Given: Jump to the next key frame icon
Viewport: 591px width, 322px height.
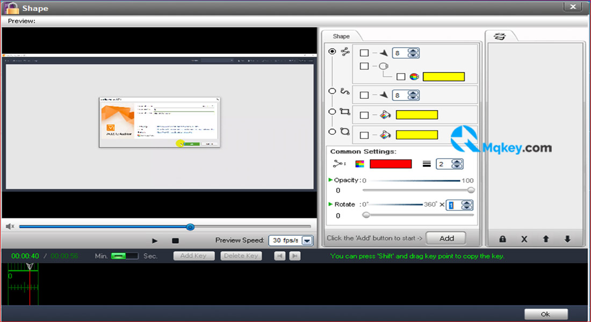Looking at the screenshot, I should 295,256.
